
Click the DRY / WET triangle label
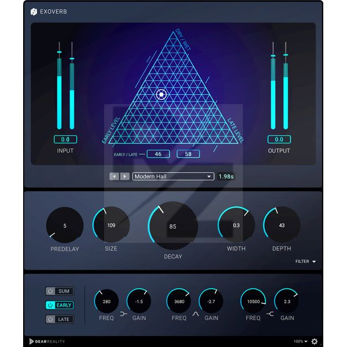(x=183, y=39)
